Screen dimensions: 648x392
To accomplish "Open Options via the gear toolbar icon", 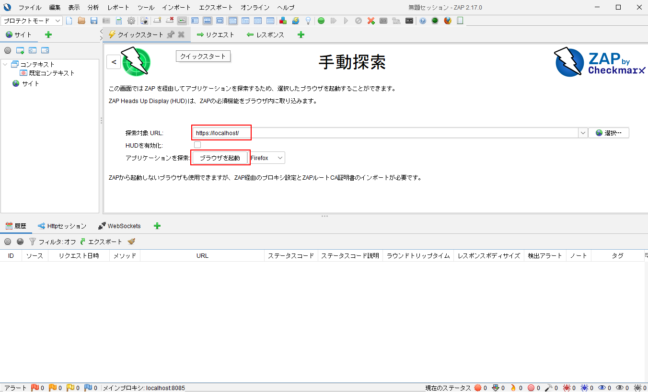I will click(x=131, y=21).
